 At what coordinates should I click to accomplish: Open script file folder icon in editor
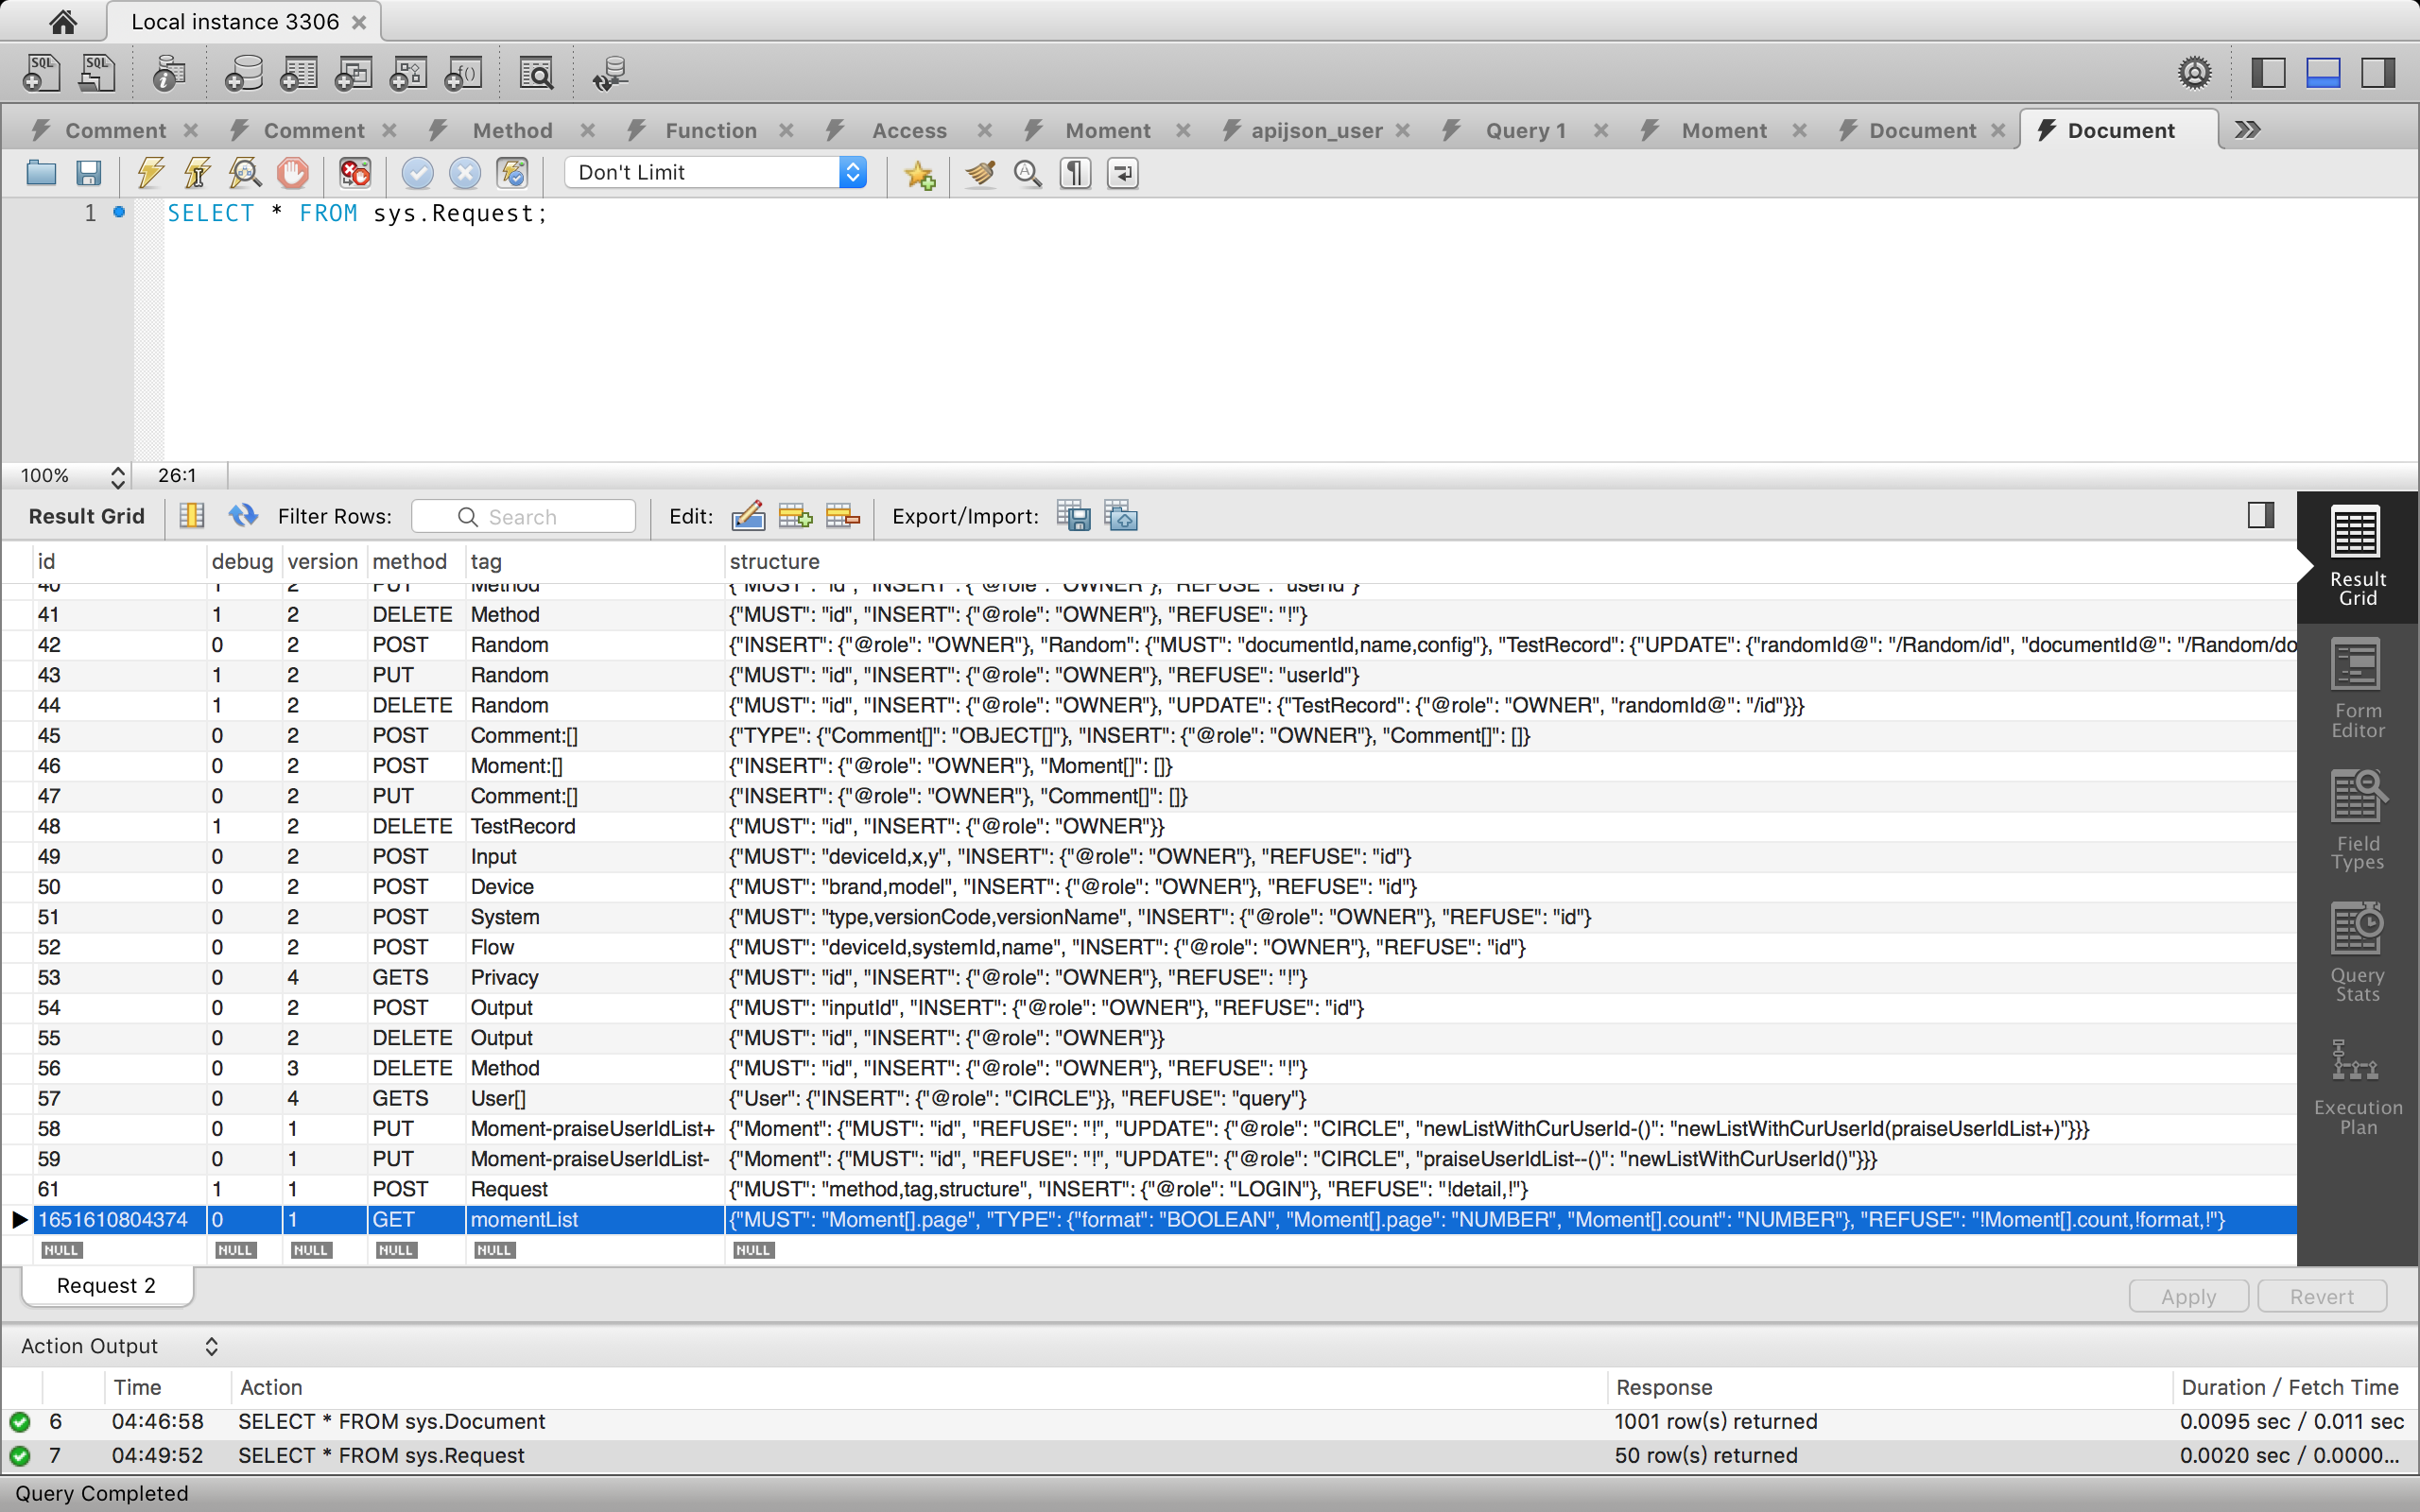(41, 173)
